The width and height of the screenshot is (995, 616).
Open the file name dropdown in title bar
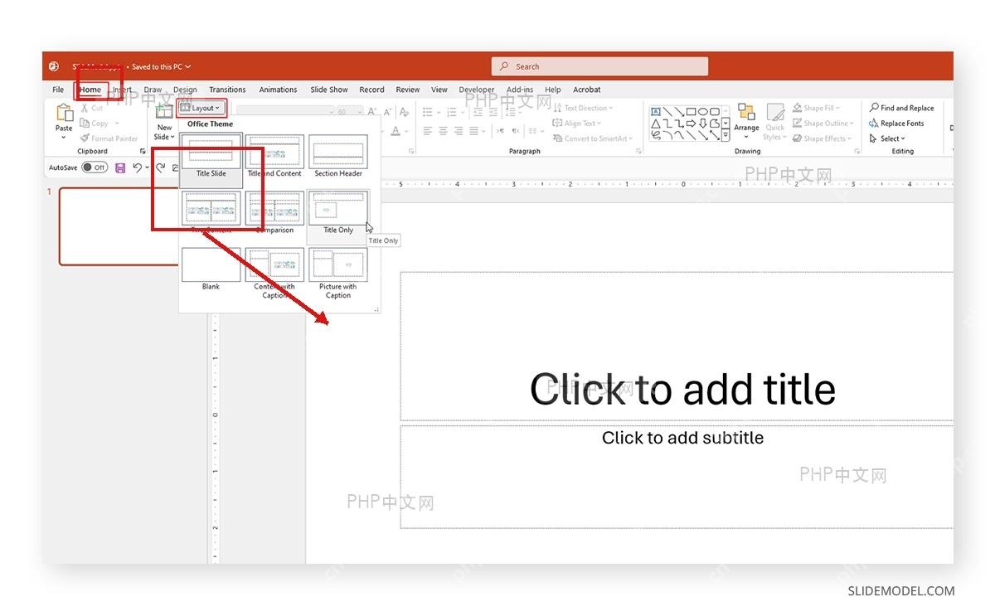[188, 67]
